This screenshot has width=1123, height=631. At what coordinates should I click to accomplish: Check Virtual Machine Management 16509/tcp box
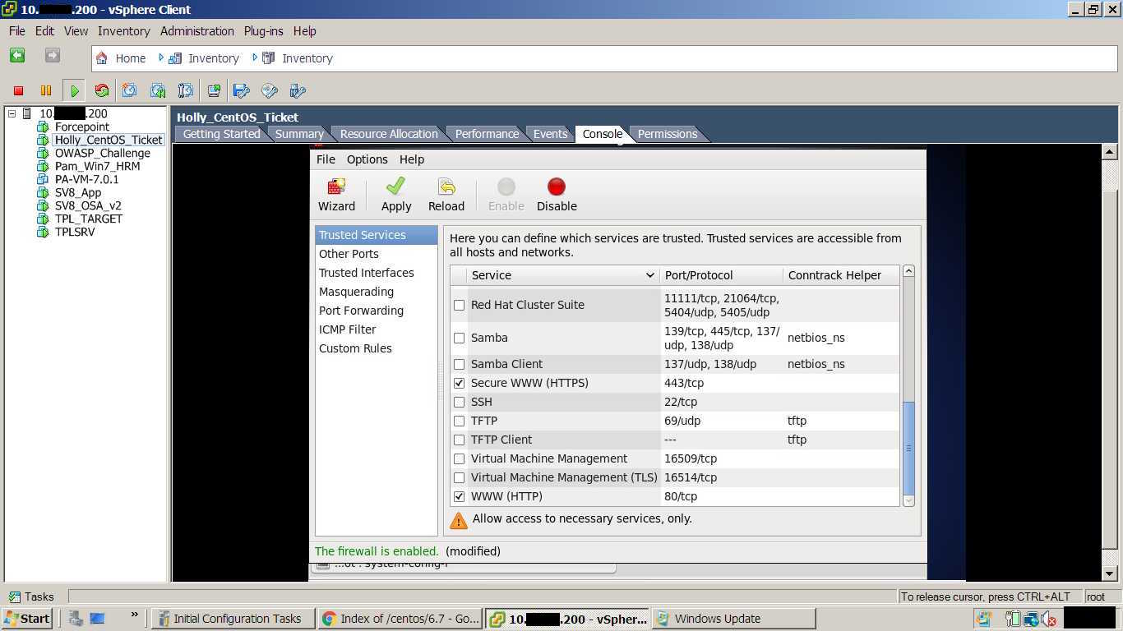(460, 458)
